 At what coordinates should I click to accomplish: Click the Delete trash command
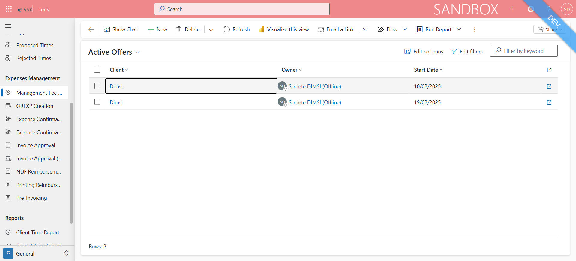(x=188, y=29)
